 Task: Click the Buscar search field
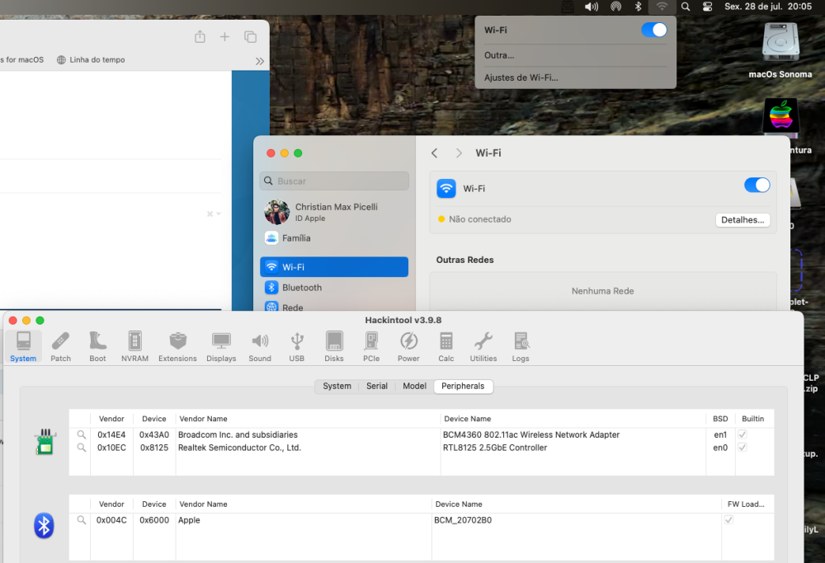(x=334, y=181)
